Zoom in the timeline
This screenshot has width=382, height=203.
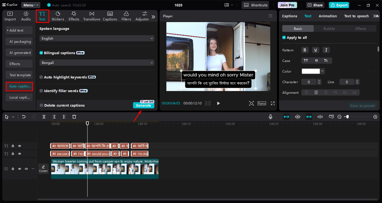[x=375, y=117]
